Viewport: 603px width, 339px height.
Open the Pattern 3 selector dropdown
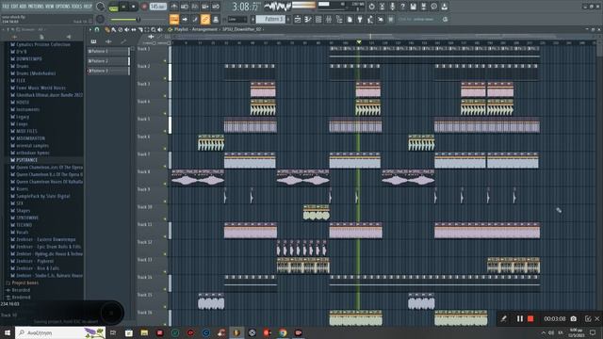click(270, 19)
